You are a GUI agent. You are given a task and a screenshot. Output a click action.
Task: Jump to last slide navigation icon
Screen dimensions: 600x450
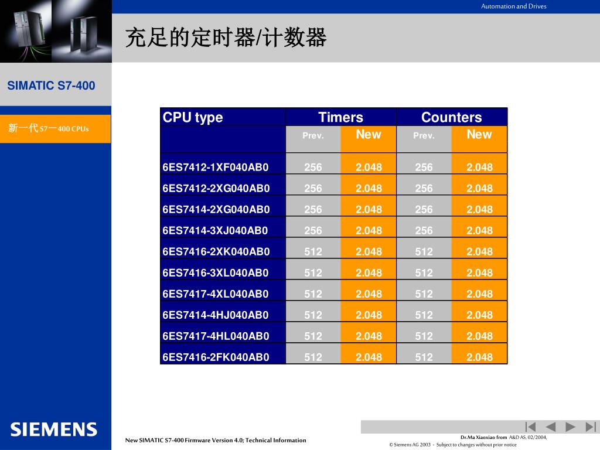591,427
